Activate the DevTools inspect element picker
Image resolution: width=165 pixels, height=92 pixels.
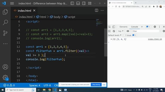(109, 27)
